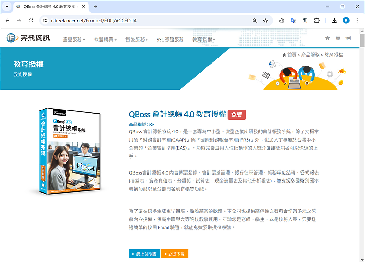Image resolution: width=365 pixels, height=263 pixels.
Task: Open the Extensions puzzle menu
Action: [x=317, y=21]
